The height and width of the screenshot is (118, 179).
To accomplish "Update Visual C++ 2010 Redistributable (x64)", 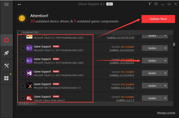I will [152, 48].
